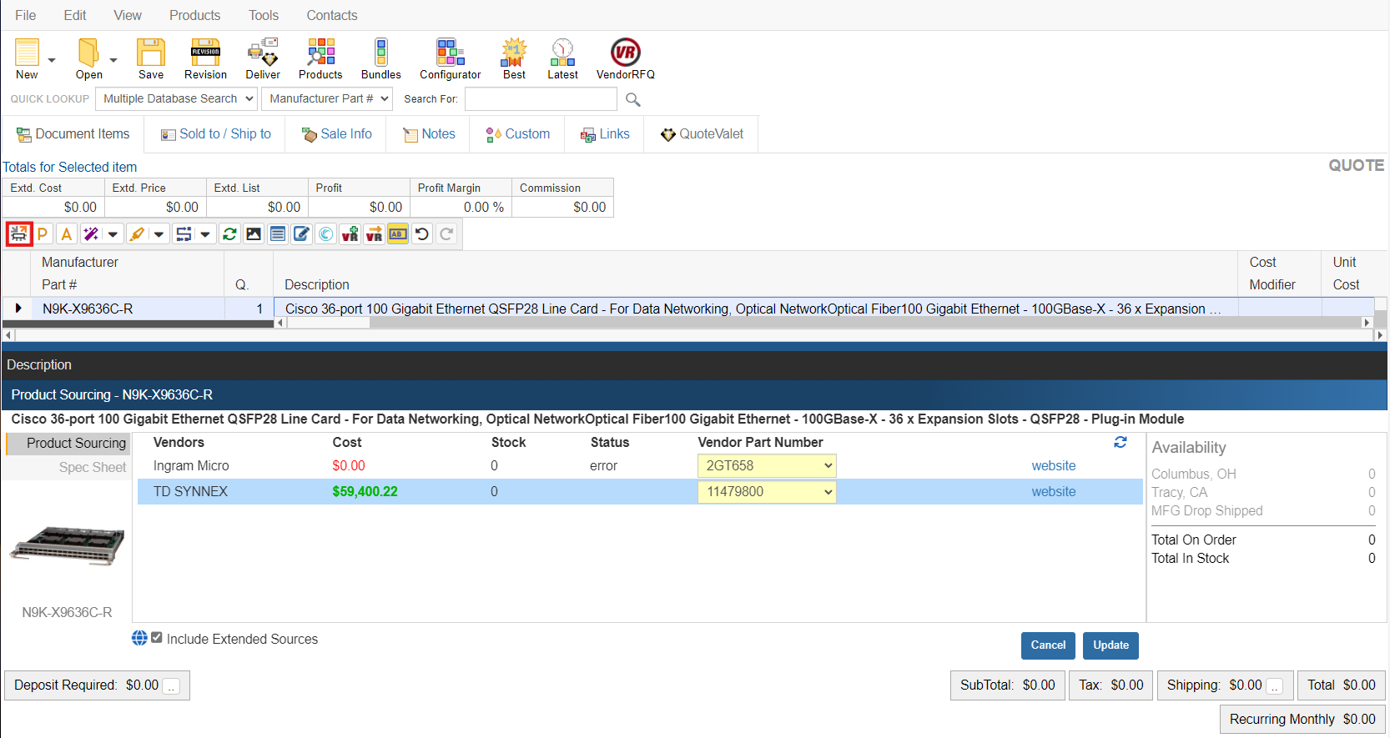Viewport: 1390px width, 738px height.
Task: Click the Save floppy disk icon
Action: 151,53
